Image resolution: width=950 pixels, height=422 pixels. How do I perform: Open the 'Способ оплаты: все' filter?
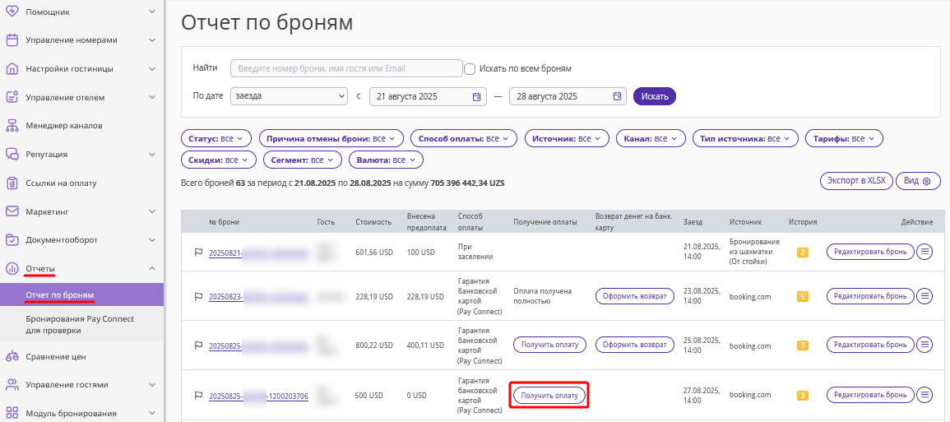463,139
